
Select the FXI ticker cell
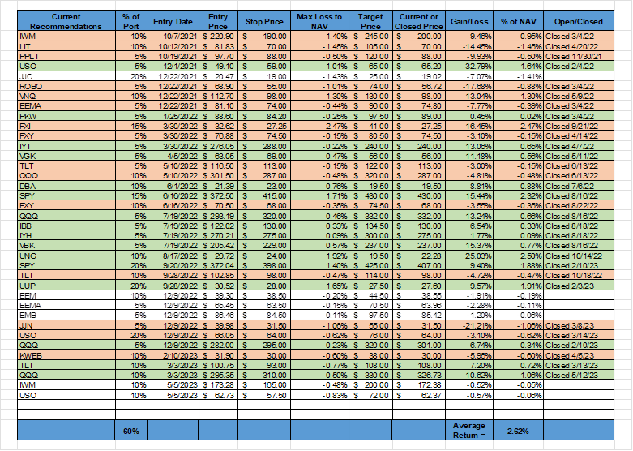66,126
